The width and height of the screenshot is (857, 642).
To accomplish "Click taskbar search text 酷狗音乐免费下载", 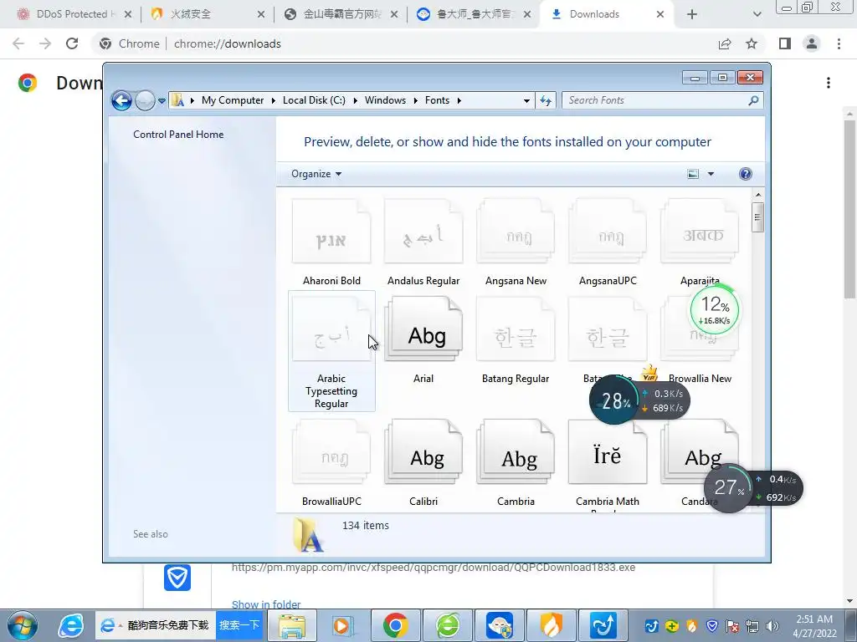I will [167, 625].
